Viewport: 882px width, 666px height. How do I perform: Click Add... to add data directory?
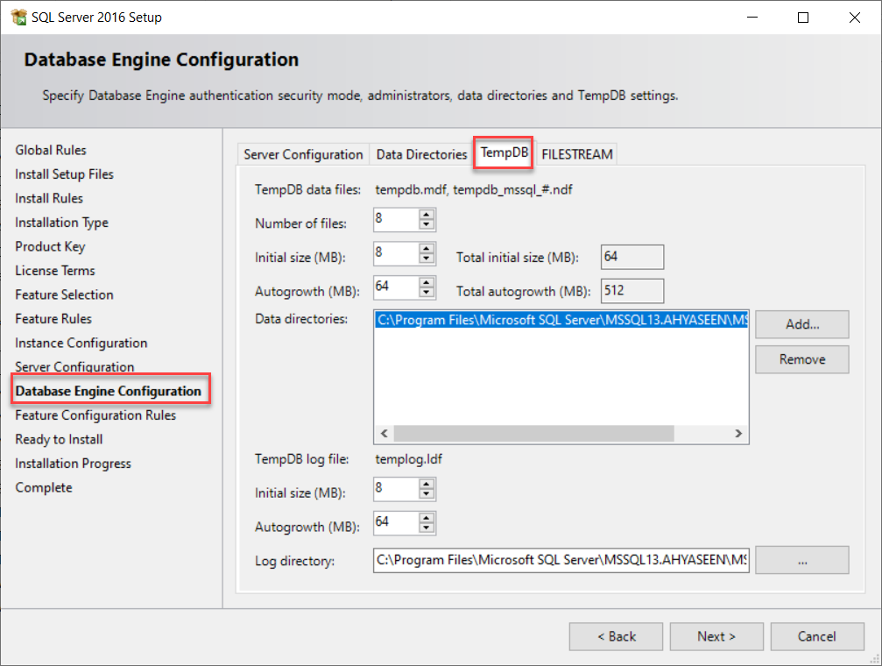801,324
